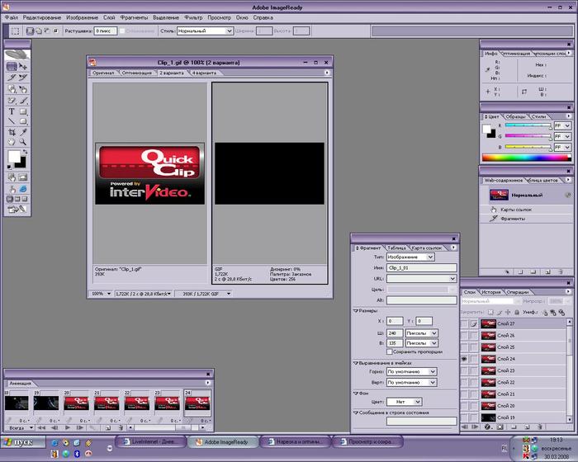Select the Zoom magnifier tool
Image resolution: width=578 pixels, height=462 pixels.
tap(23, 142)
